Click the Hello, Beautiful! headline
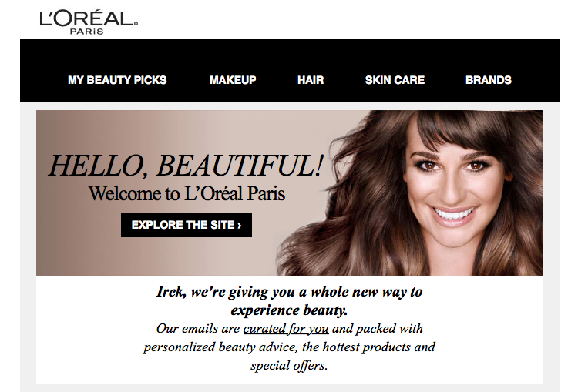This screenshot has width=578, height=392. pyautogui.click(x=187, y=166)
